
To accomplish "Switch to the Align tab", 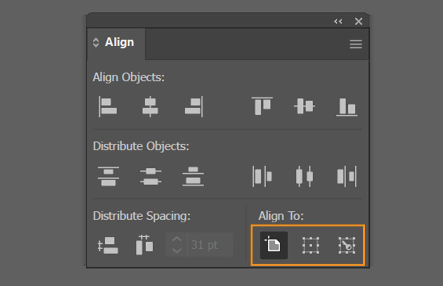I will click(119, 42).
